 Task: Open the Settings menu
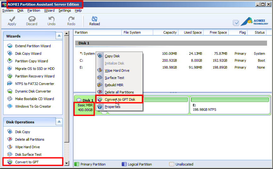pyautogui.click(x=64, y=10)
